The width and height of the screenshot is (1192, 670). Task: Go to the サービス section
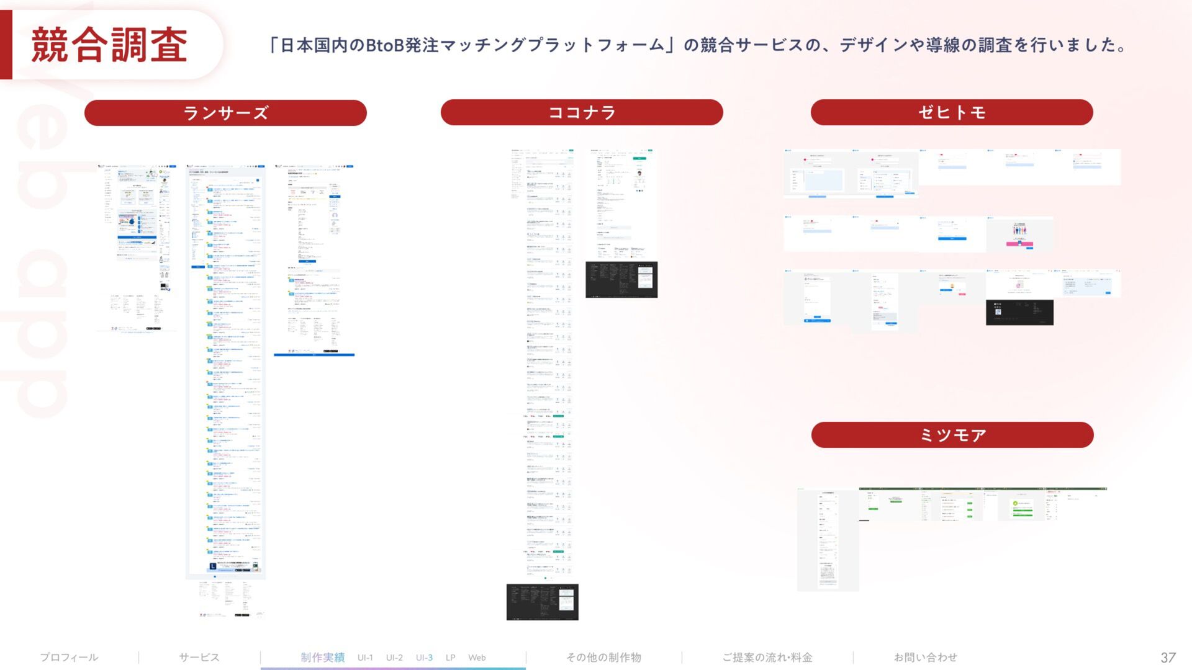coord(199,657)
